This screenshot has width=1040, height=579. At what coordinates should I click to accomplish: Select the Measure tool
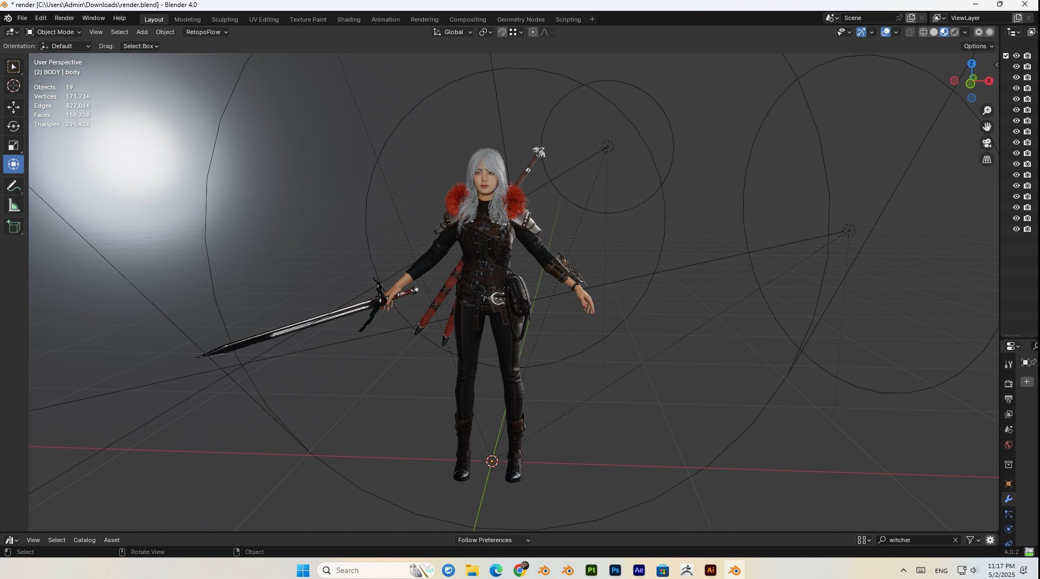(x=14, y=205)
